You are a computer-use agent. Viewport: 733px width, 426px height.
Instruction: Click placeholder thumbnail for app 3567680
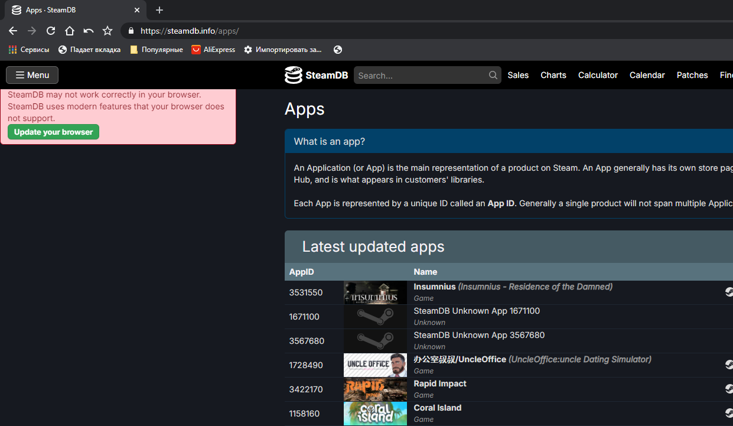pos(375,341)
